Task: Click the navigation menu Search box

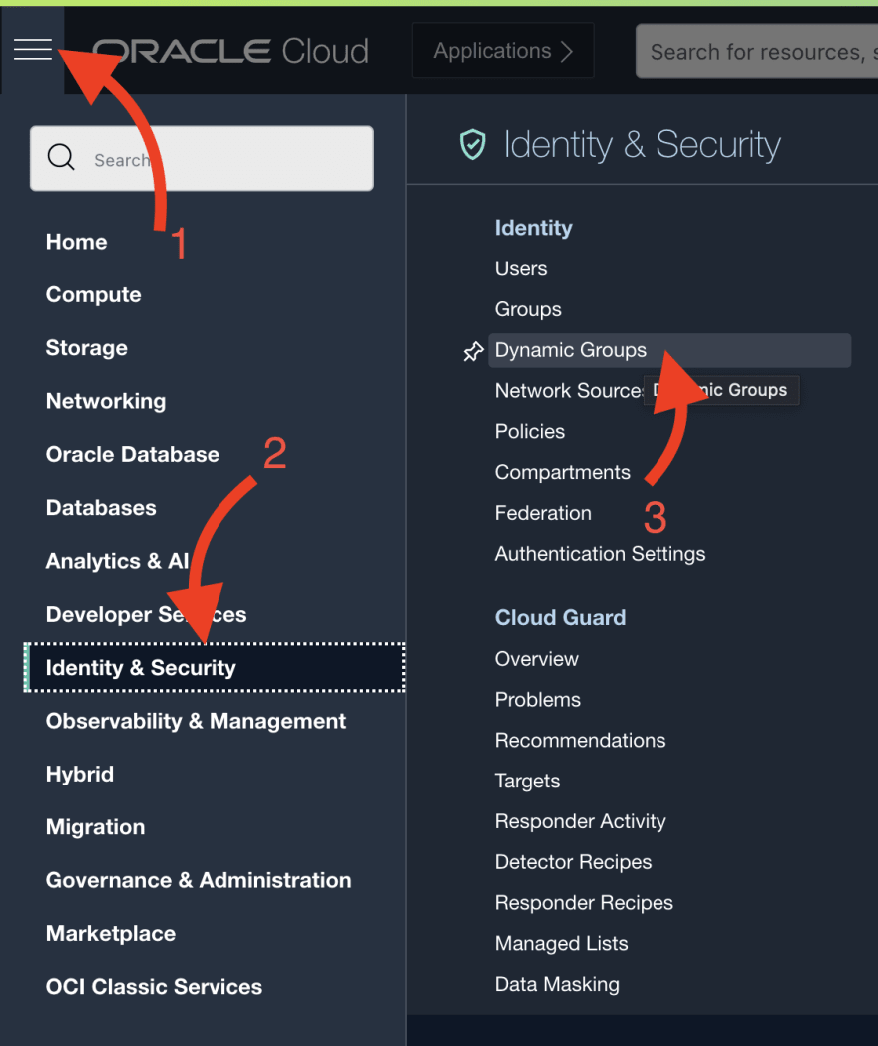Action: [202, 158]
